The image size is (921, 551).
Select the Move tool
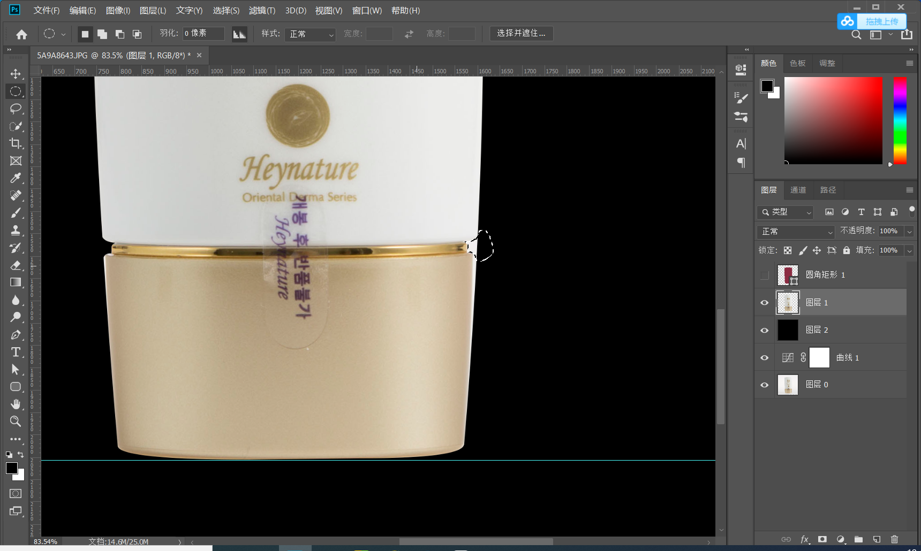(16, 74)
